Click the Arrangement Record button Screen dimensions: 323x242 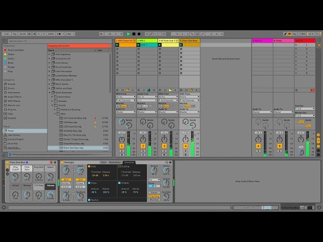point(139,34)
